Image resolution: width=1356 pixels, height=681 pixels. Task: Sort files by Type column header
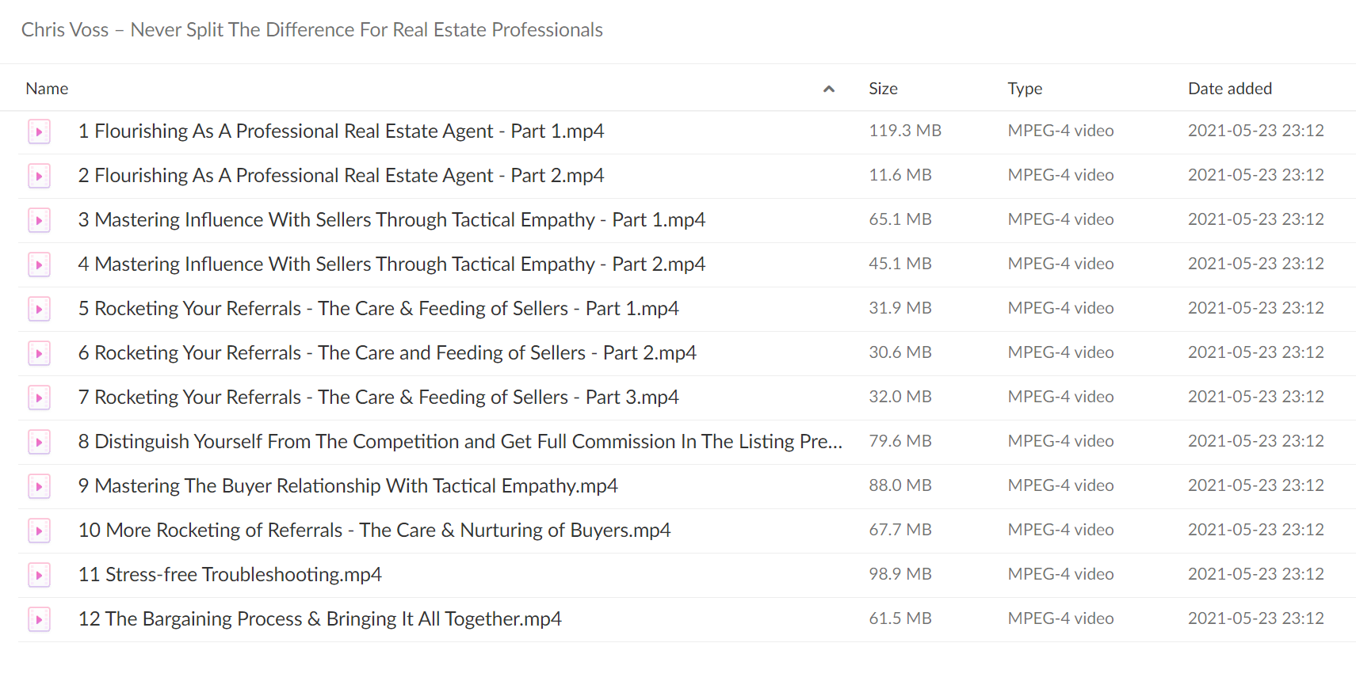coord(1025,89)
